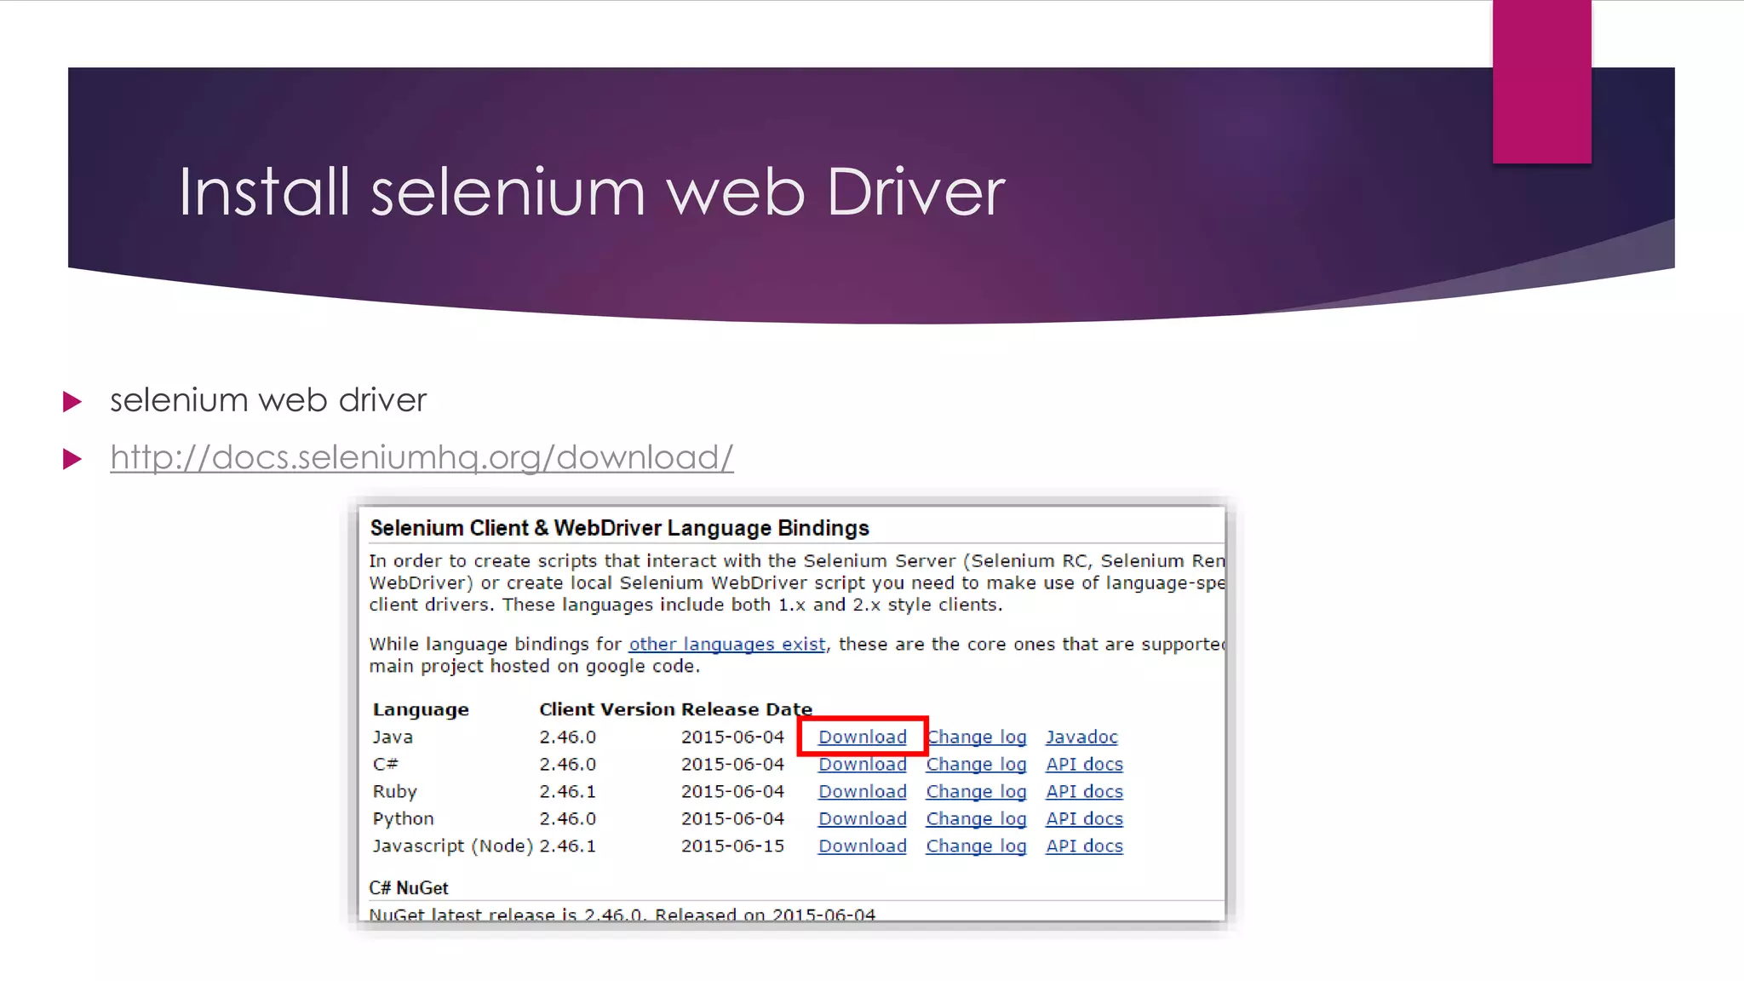Image resolution: width=1744 pixels, height=981 pixels.
Task: Click the Java row Download link
Action: coord(862,737)
